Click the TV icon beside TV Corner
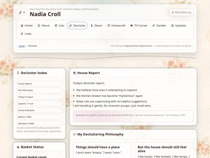210x158 pixels. pyautogui.click(x=131, y=25)
